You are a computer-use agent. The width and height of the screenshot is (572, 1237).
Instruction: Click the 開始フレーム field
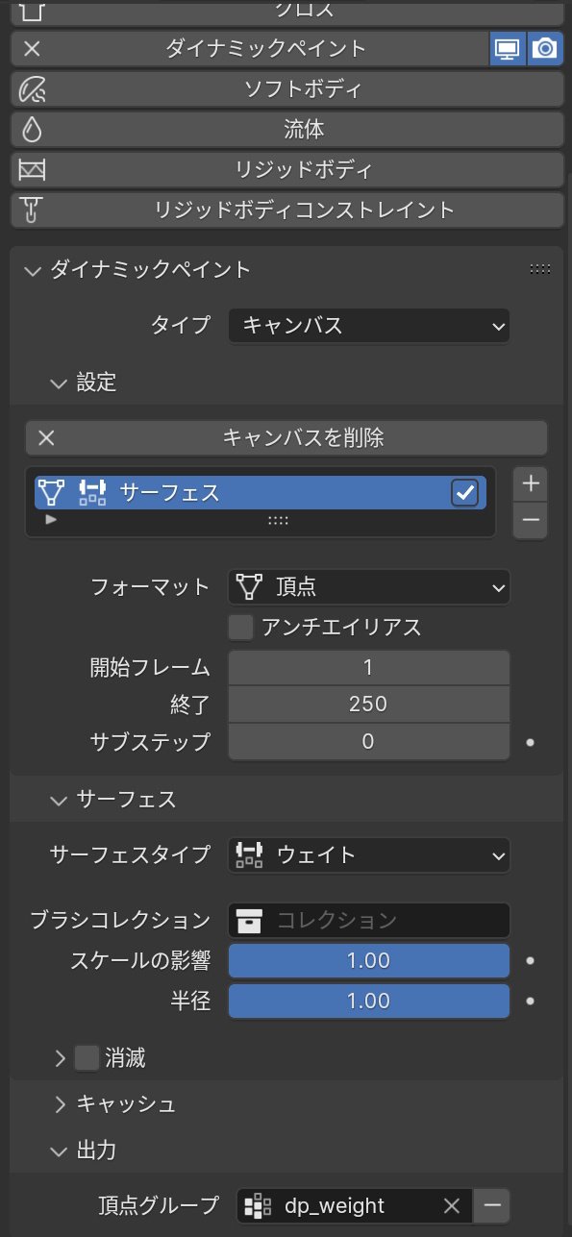point(368,667)
